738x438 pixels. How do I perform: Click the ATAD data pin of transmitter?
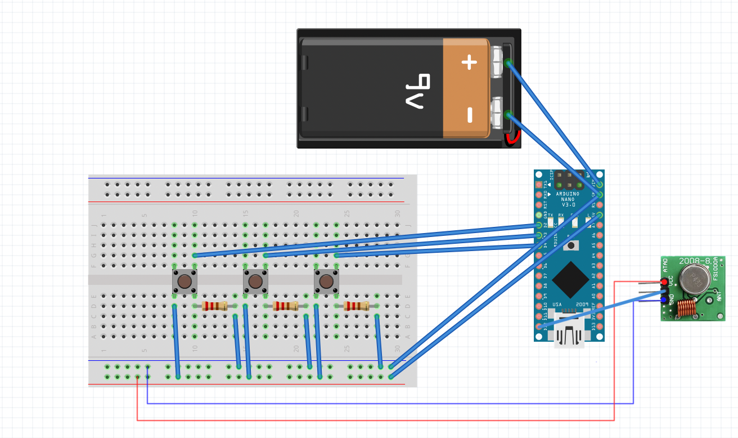[665, 291]
